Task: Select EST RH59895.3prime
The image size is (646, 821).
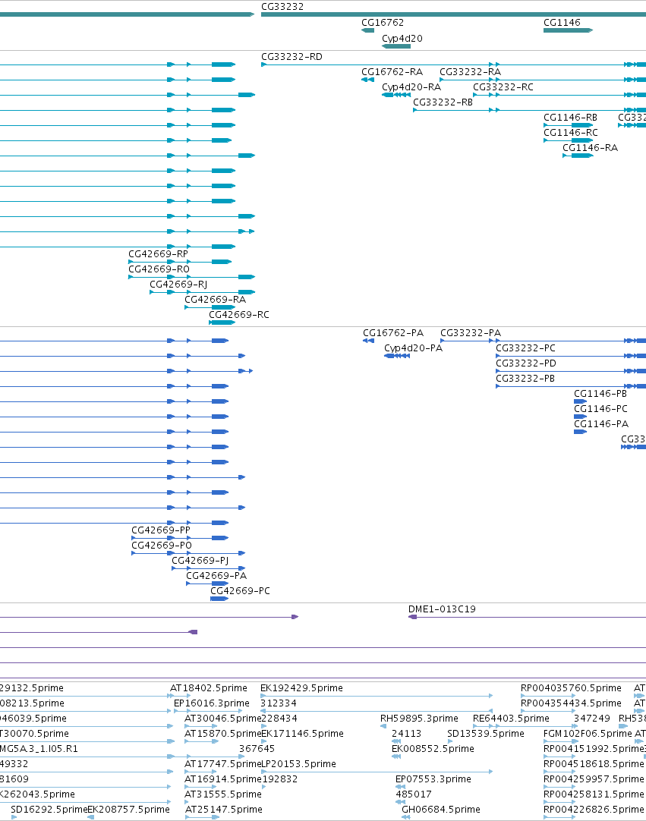Action: tap(419, 719)
